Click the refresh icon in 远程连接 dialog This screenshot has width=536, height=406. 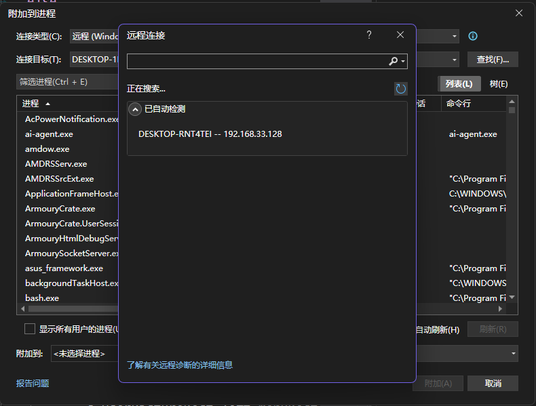tap(401, 89)
